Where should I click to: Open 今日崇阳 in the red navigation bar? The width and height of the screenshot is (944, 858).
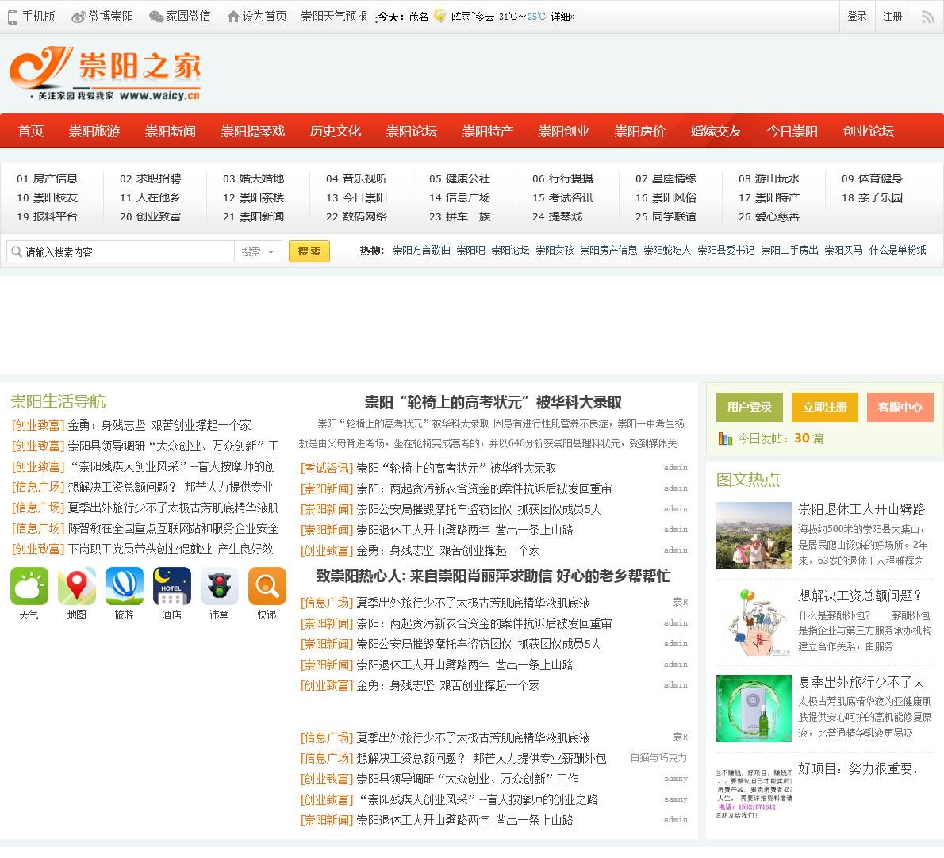click(792, 131)
